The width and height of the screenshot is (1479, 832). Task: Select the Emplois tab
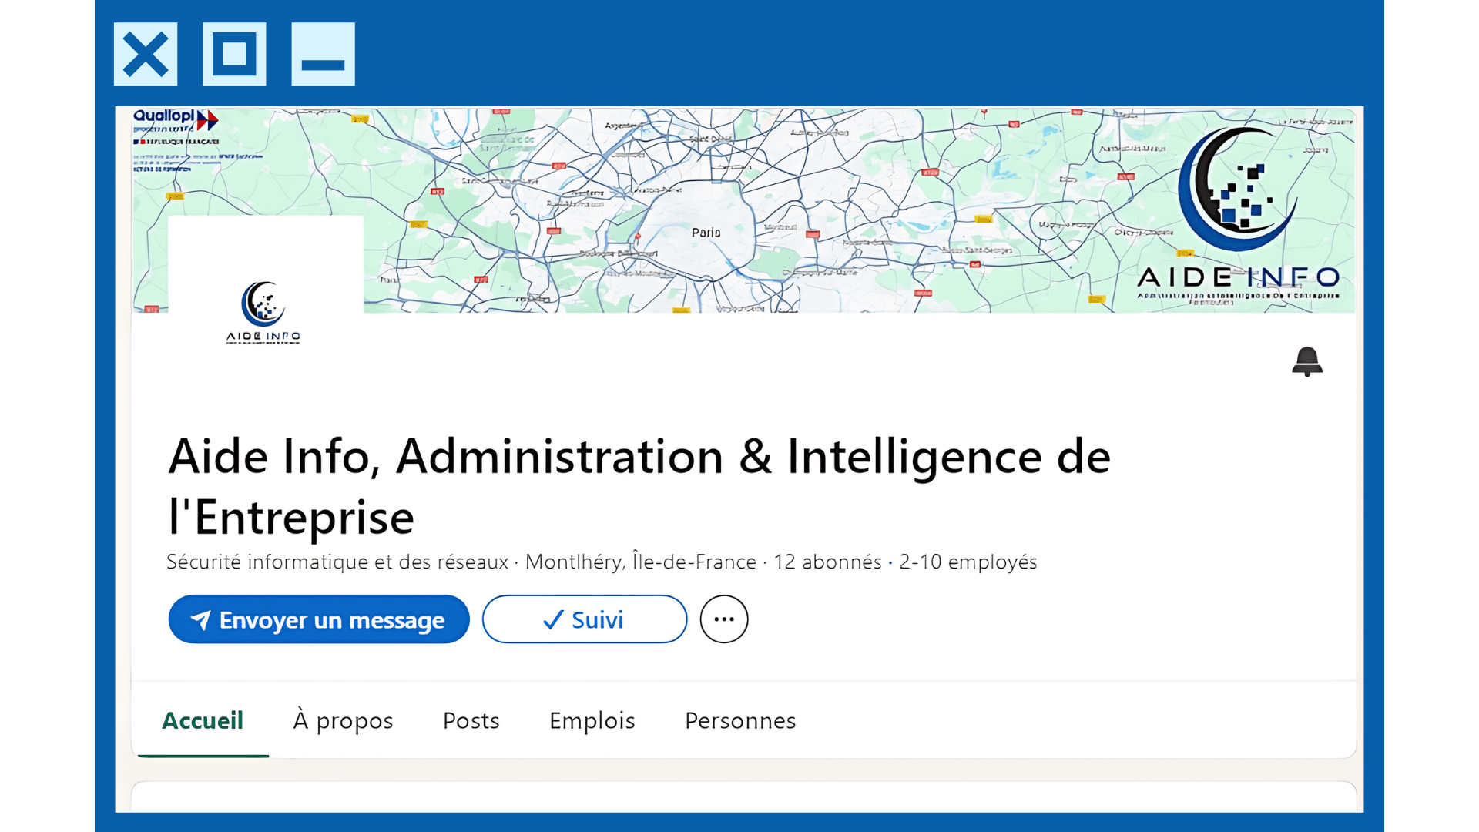pos(592,721)
